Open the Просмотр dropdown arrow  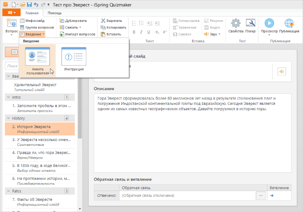pos(269,35)
